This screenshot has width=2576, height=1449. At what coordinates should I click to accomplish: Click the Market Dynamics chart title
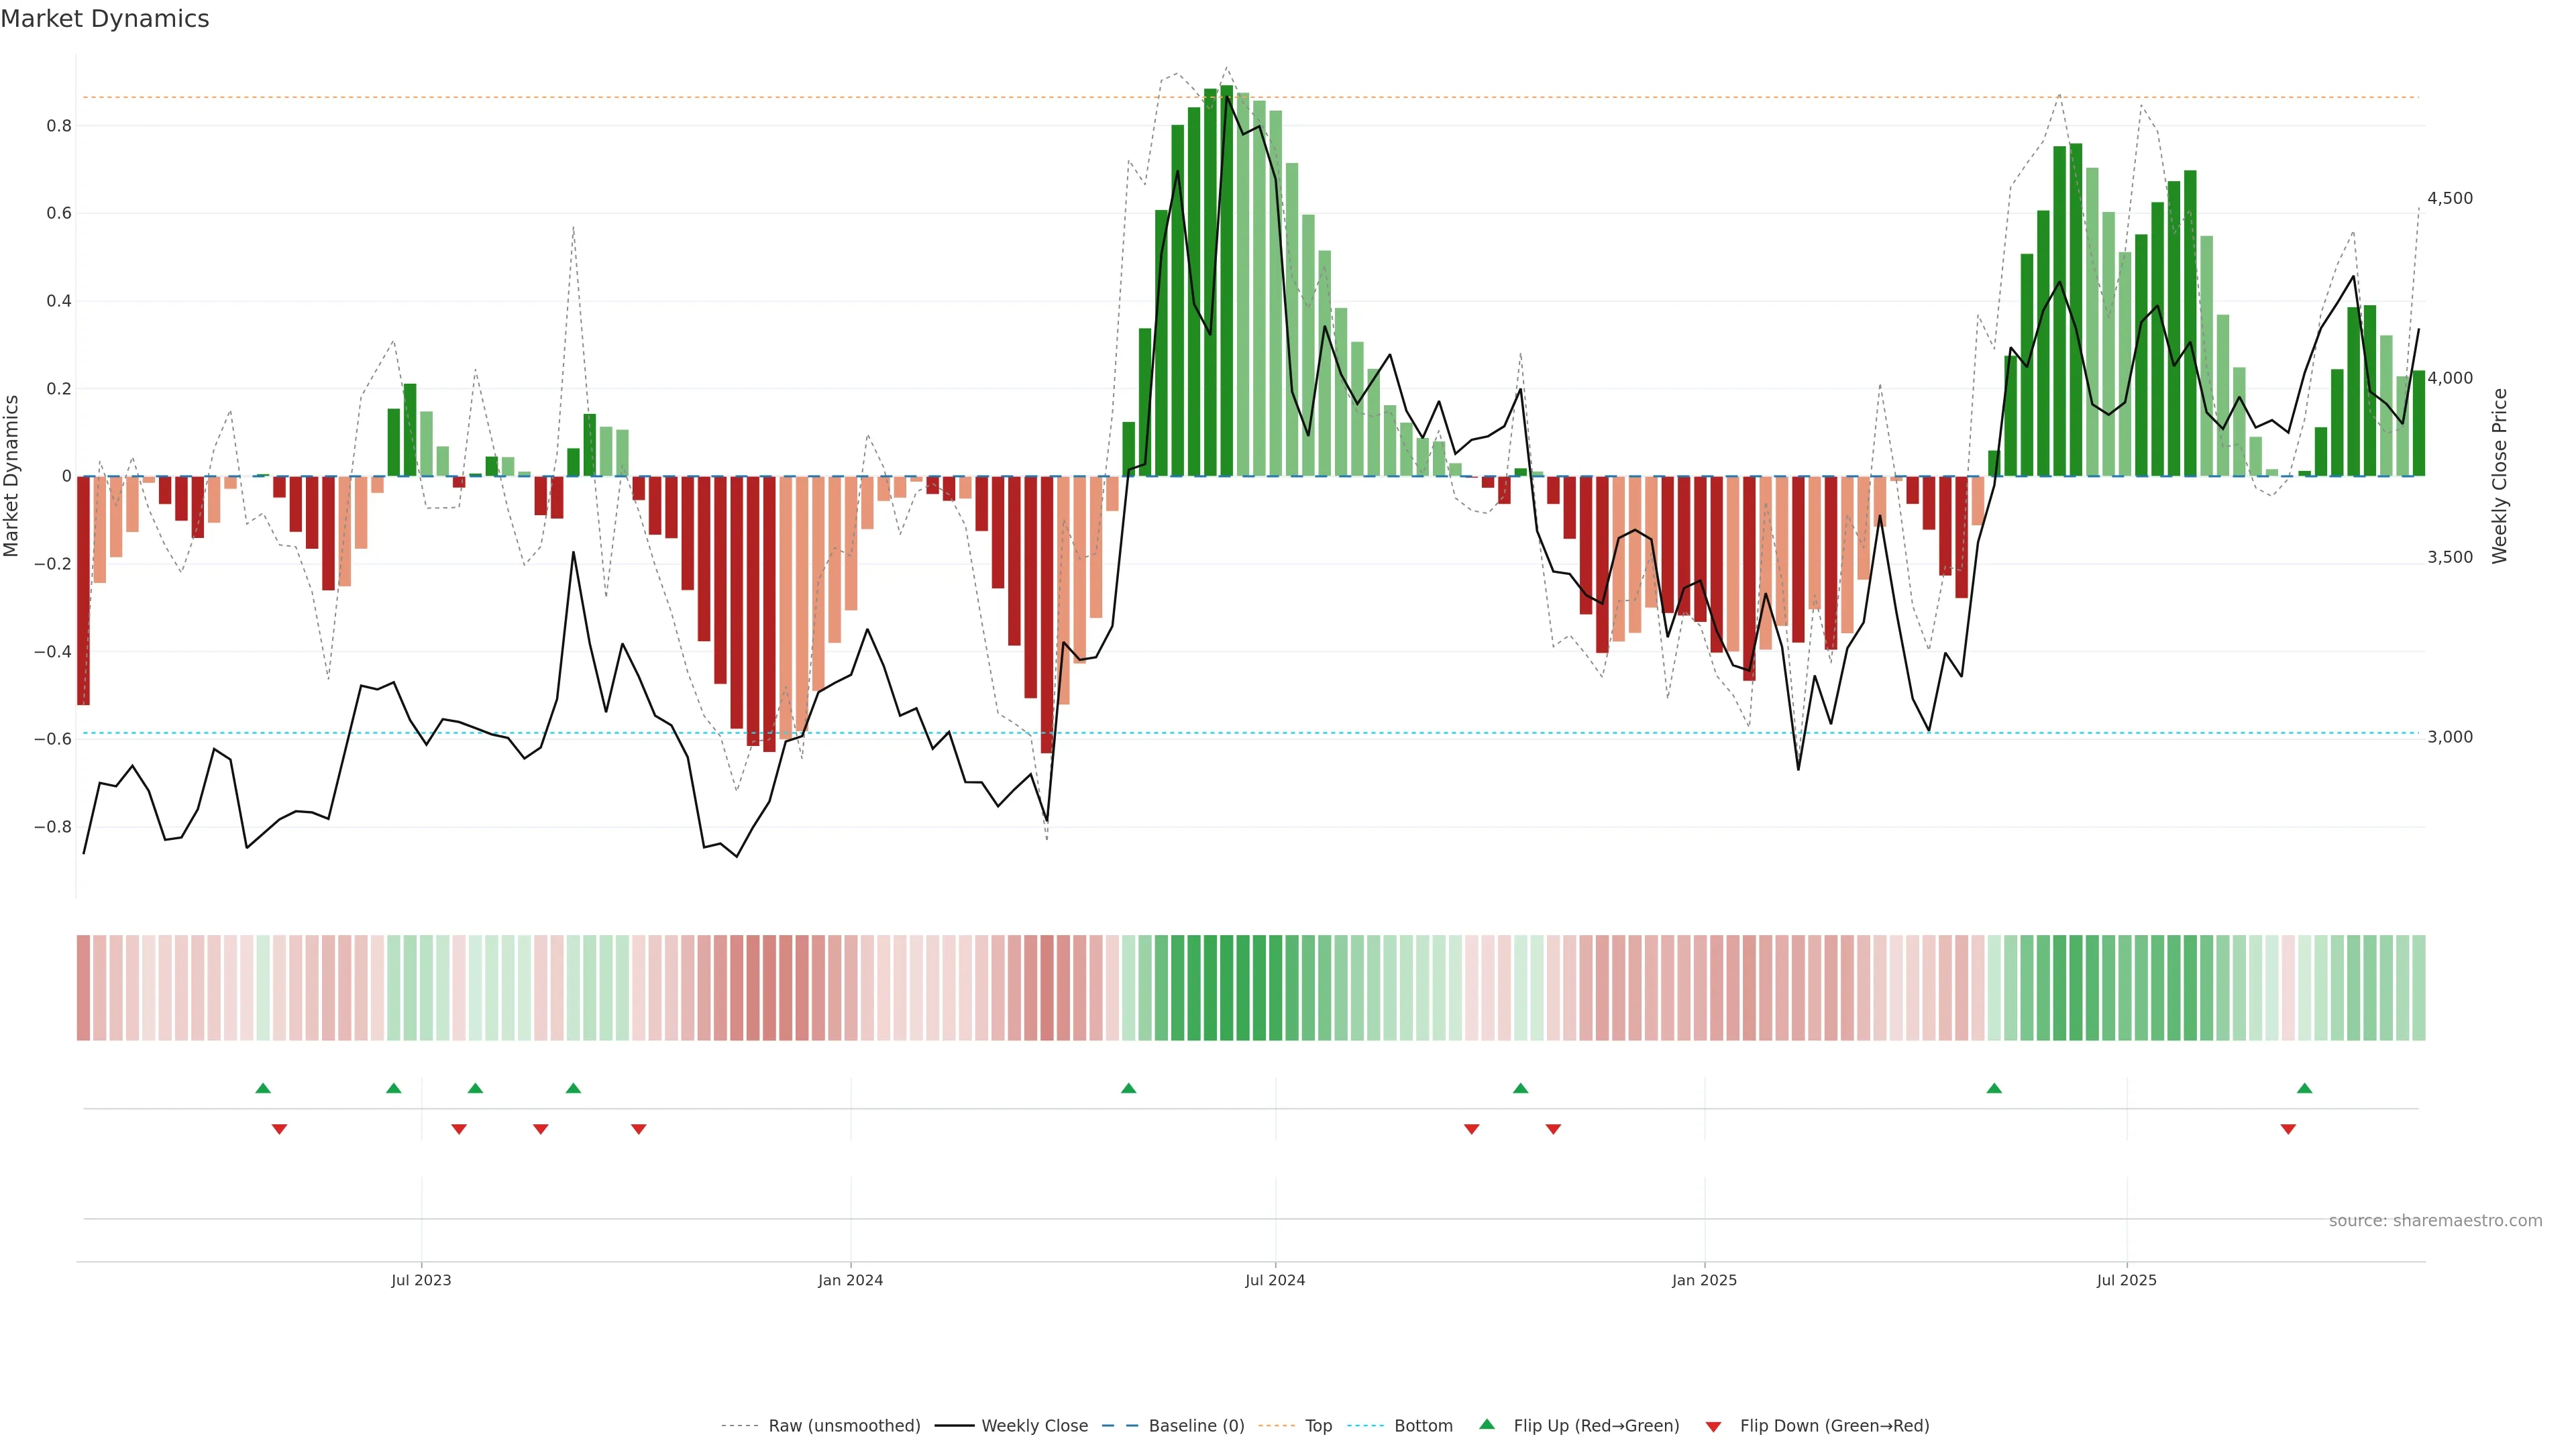tap(105, 19)
